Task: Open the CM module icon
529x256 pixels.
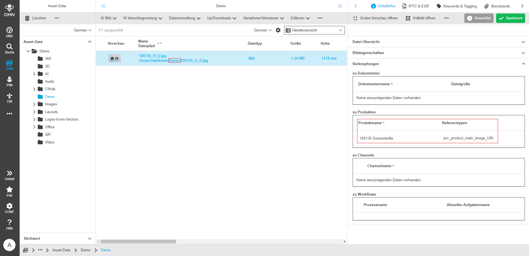Action: pos(9,98)
